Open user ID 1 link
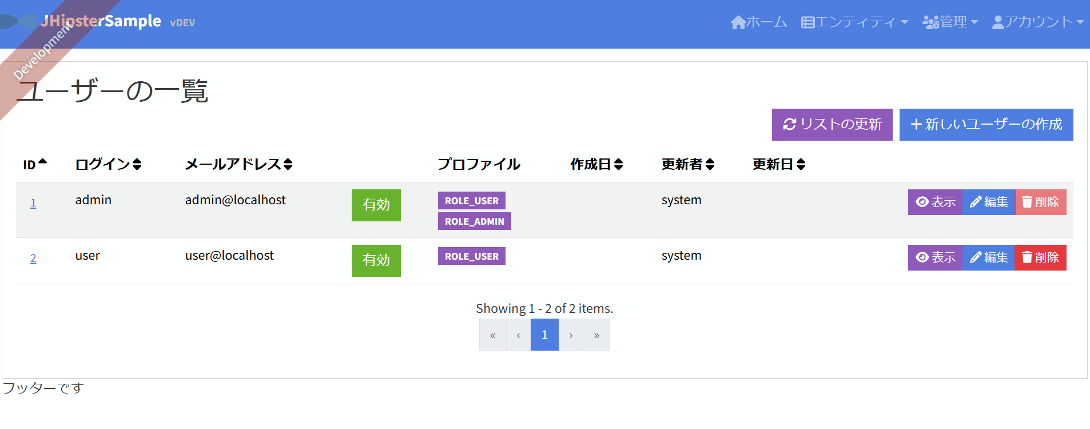1090x429 pixels. coord(33,203)
